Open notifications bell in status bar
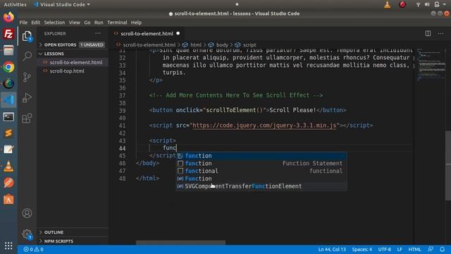The width and height of the screenshot is (451, 254). (443, 249)
